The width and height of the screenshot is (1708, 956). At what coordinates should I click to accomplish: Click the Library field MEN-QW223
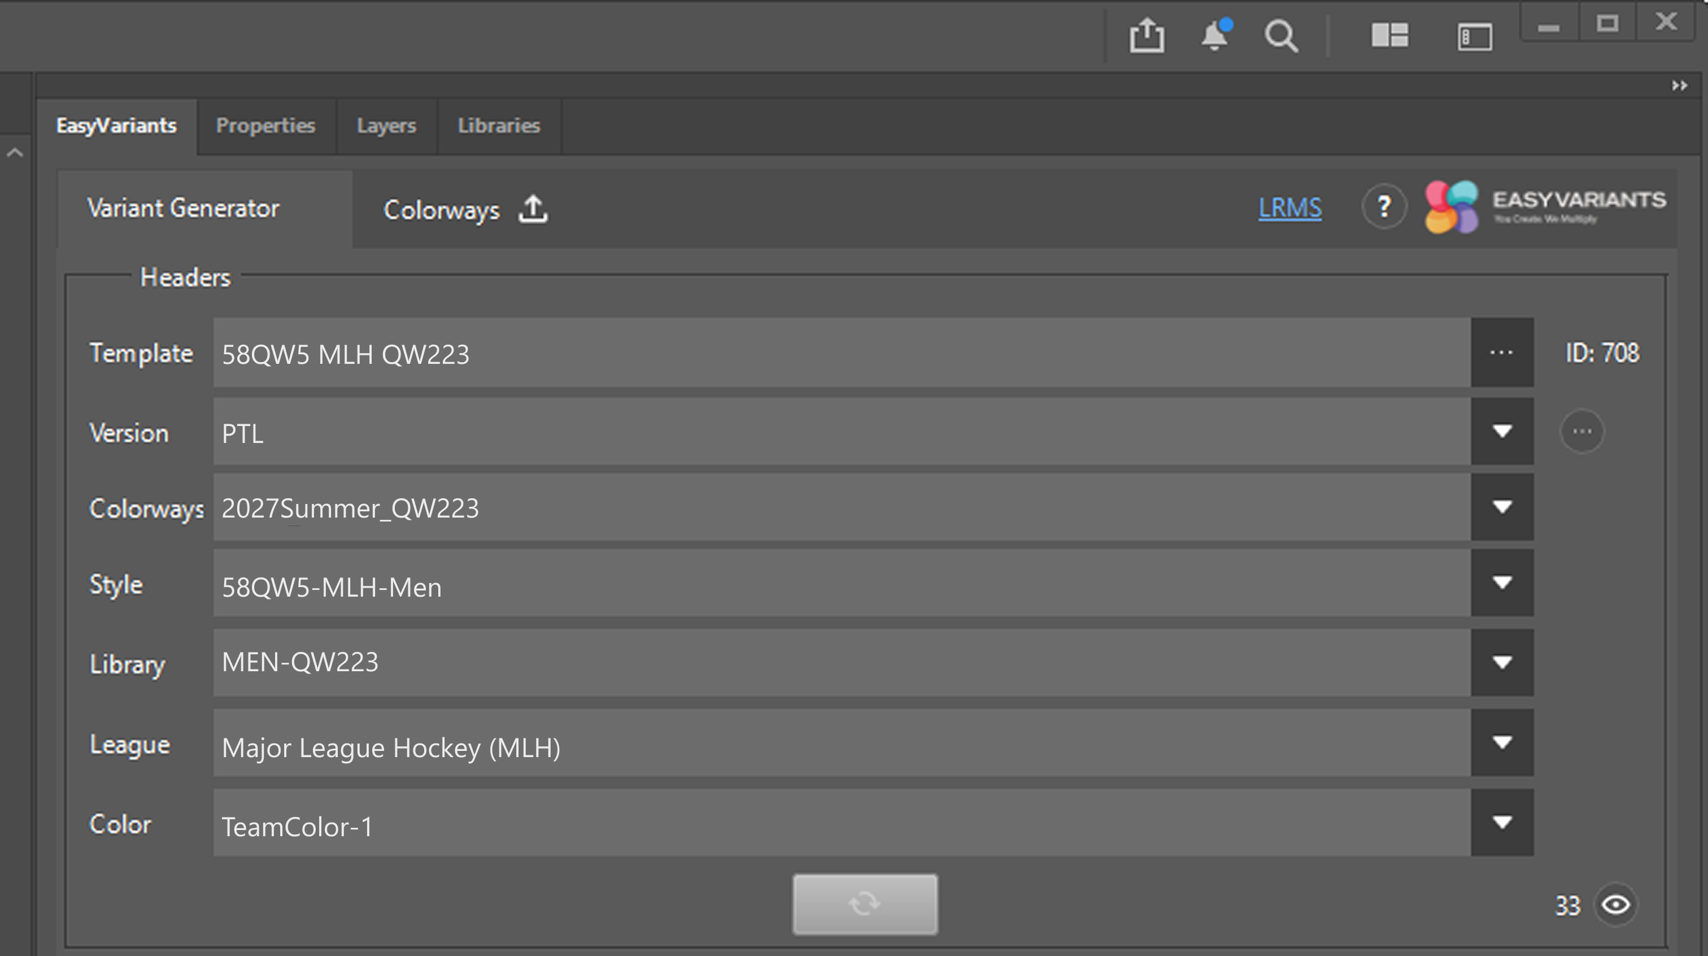click(x=842, y=662)
